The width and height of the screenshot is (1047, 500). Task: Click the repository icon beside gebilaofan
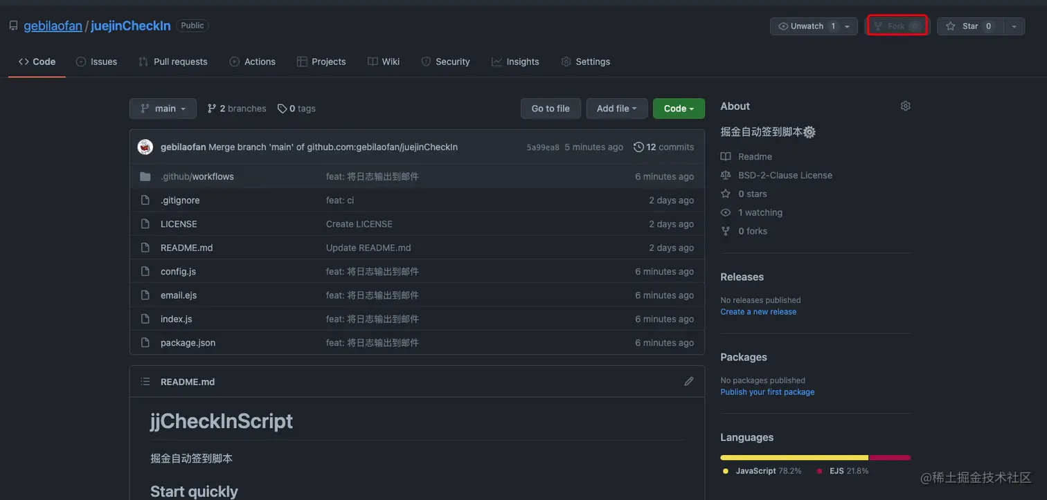(x=13, y=26)
